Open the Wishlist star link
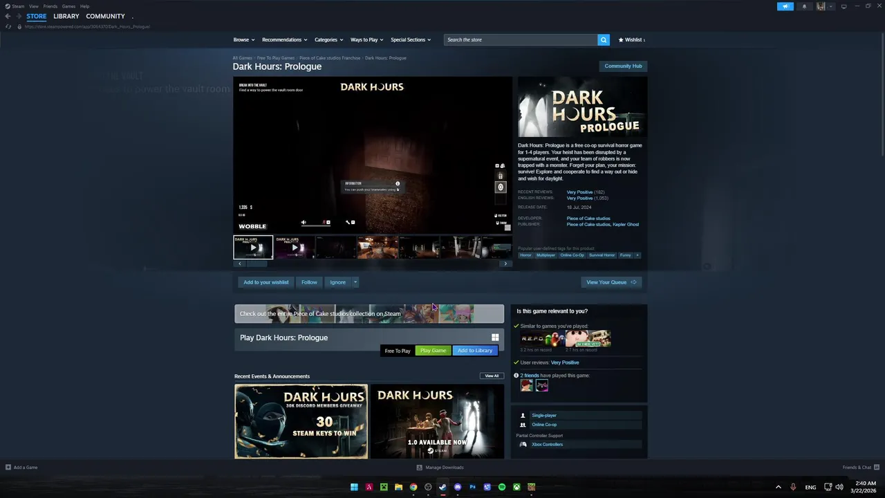 tap(631, 39)
